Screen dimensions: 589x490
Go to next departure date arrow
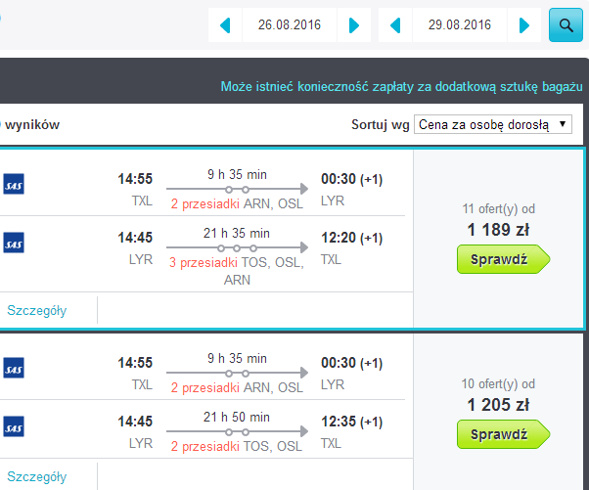coord(354,25)
